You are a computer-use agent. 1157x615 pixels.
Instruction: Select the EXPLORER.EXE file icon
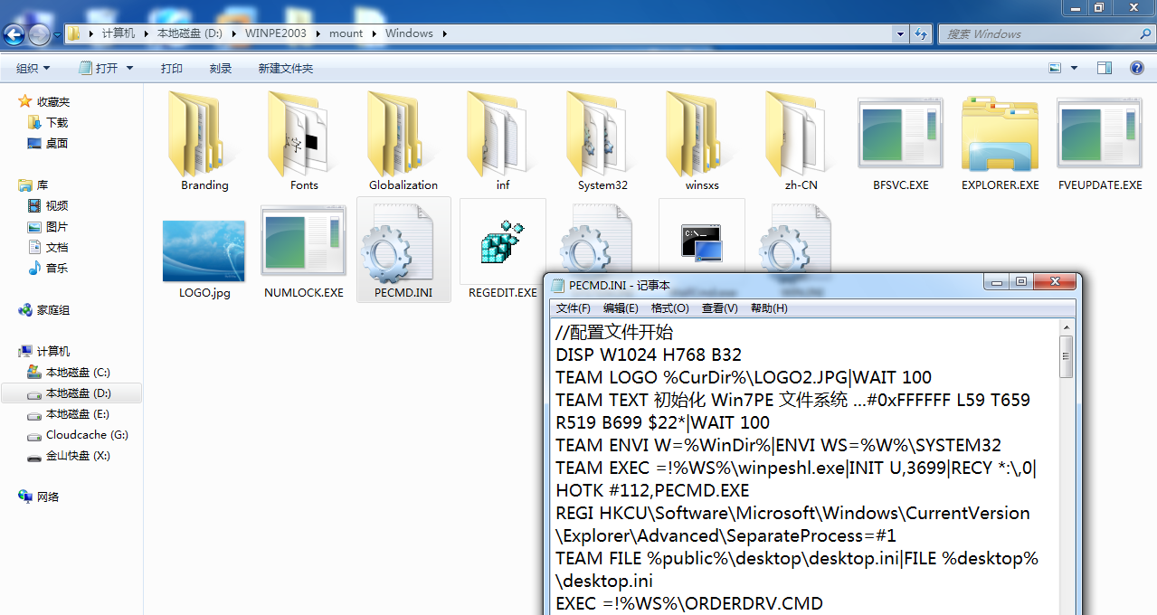click(1001, 134)
